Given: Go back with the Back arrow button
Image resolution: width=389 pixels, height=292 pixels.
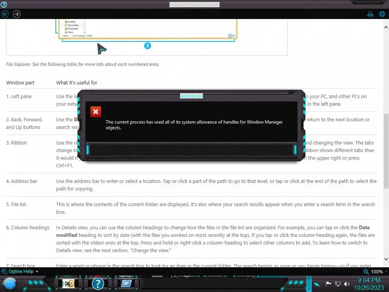Looking at the screenshot, I should coord(5,14).
